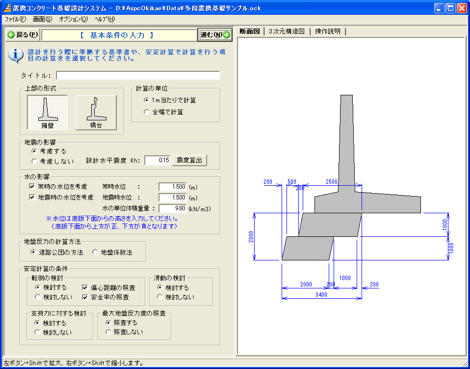Toggle 常時の水位を考慮 checkbox
Viewport: 470px width, 369px height.
(x=32, y=187)
